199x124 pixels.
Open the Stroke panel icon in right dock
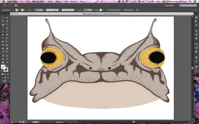[x=196, y=44]
